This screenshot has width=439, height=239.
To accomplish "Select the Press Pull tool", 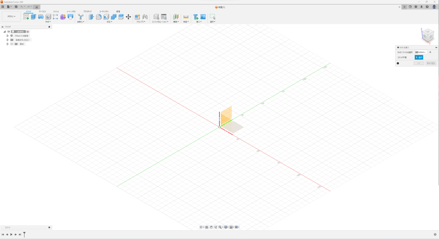I will [91, 17].
